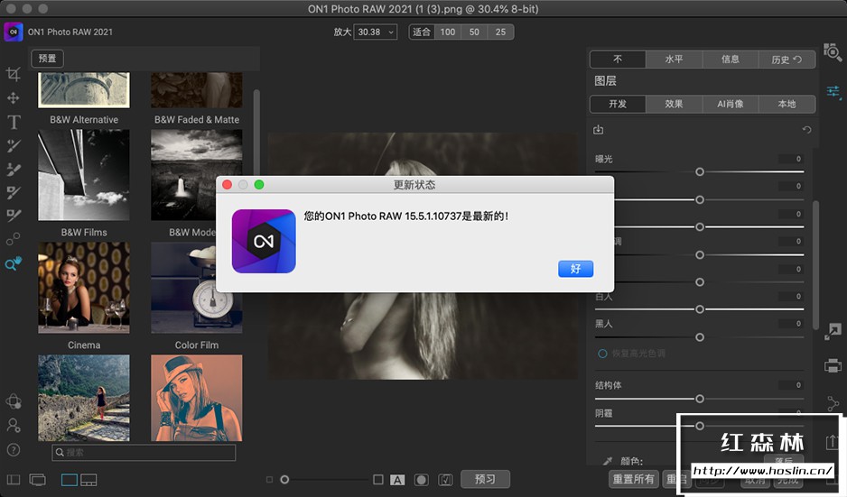
Task: Click the 预置 presets button
Action: click(48, 59)
